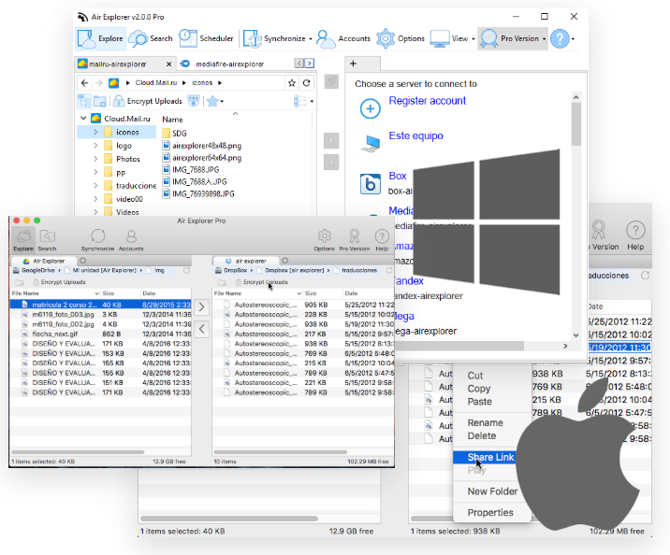Click Explore cloud icon in Mac window
Image resolution: width=670 pixels, height=555 pixels.
click(x=23, y=235)
